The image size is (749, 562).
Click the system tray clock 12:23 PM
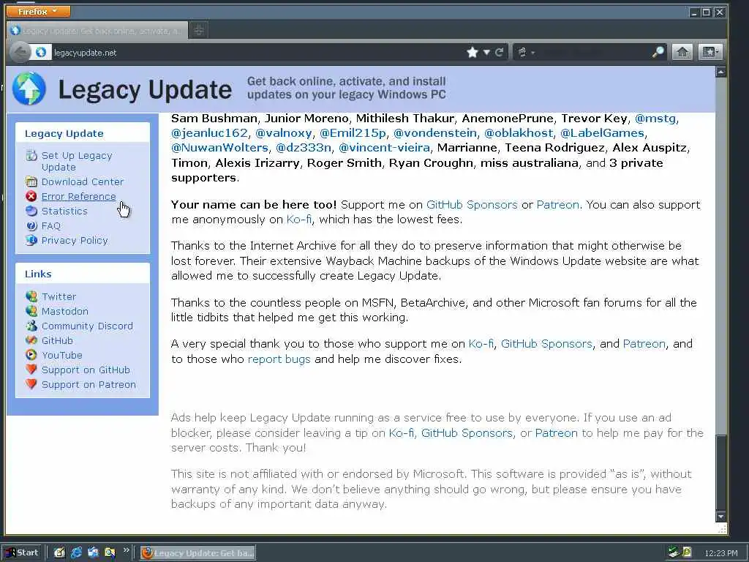(x=720, y=553)
